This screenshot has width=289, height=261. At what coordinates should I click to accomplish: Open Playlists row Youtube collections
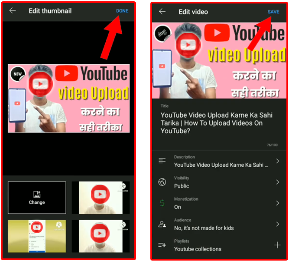point(219,245)
